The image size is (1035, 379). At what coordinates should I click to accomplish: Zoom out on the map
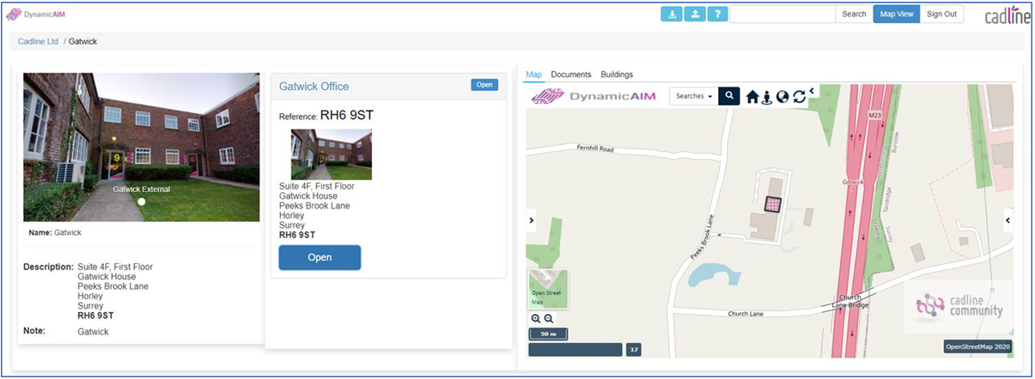549,318
